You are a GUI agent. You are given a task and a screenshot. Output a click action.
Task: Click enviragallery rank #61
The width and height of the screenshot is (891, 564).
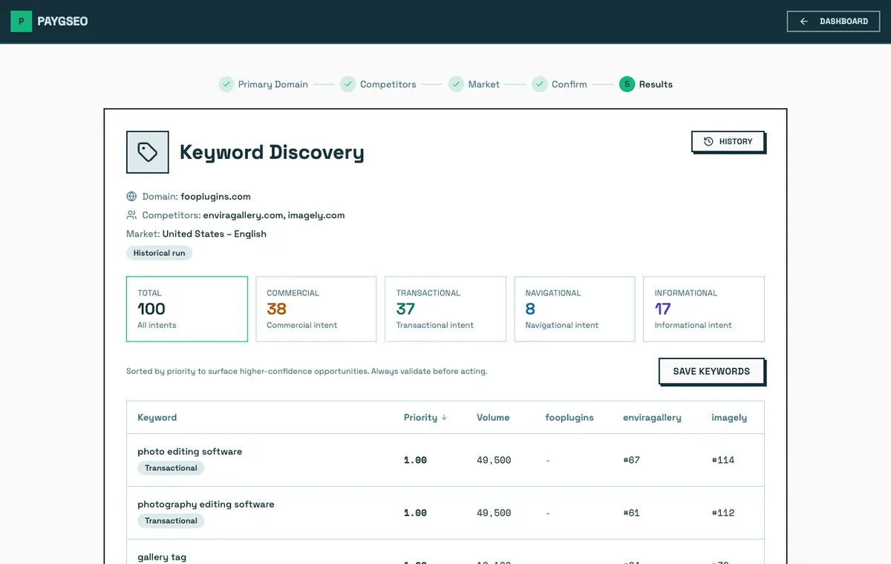coord(631,513)
